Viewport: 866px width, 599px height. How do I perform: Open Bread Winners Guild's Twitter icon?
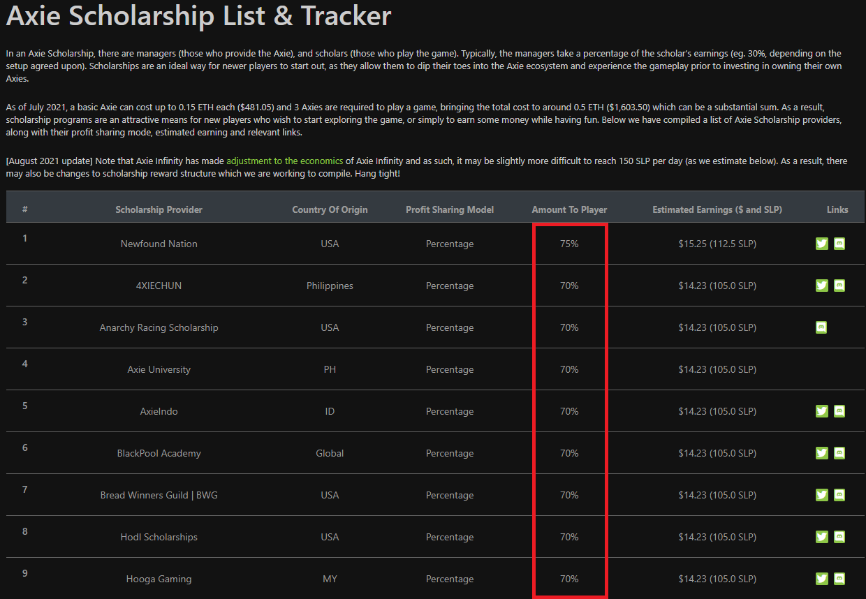(x=821, y=495)
